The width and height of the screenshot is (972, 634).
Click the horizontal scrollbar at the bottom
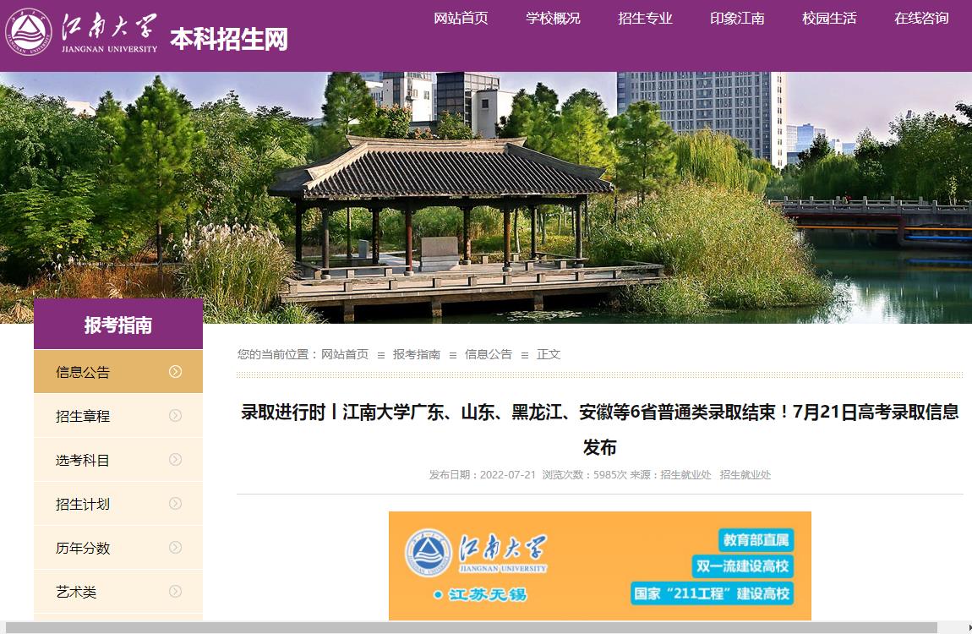point(471,628)
